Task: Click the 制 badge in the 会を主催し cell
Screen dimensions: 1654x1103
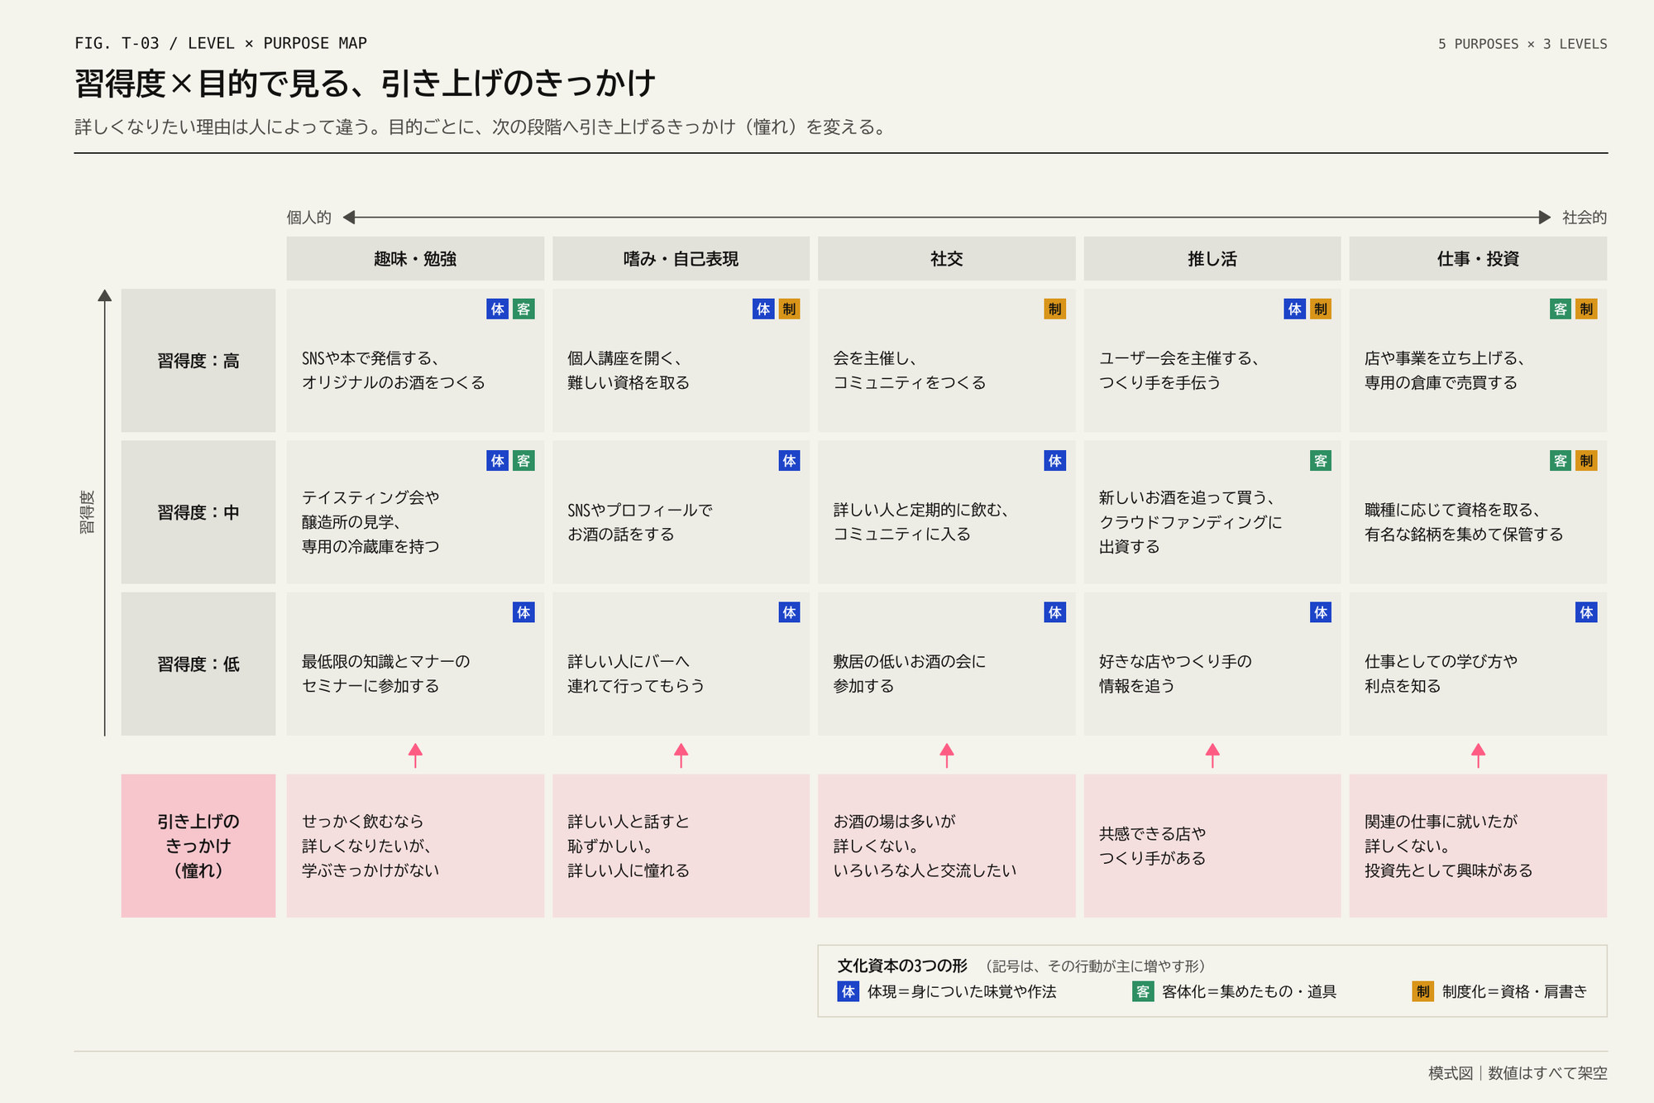Action: tap(1054, 309)
